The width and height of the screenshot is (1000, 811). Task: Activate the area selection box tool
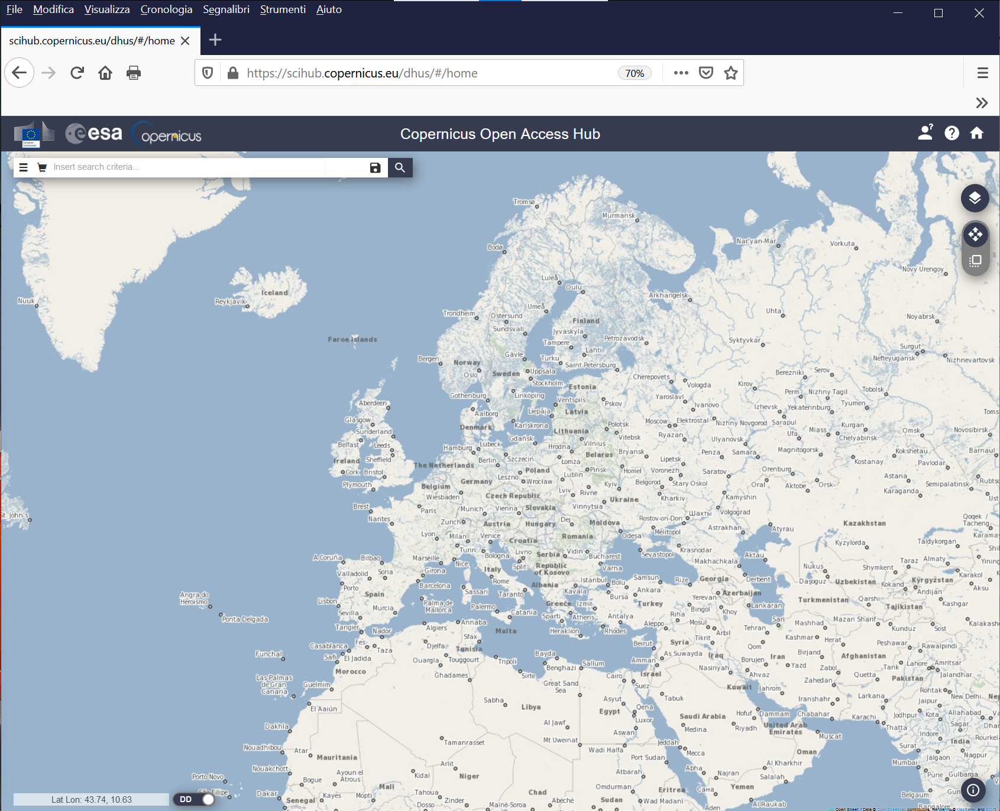[975, 261]
